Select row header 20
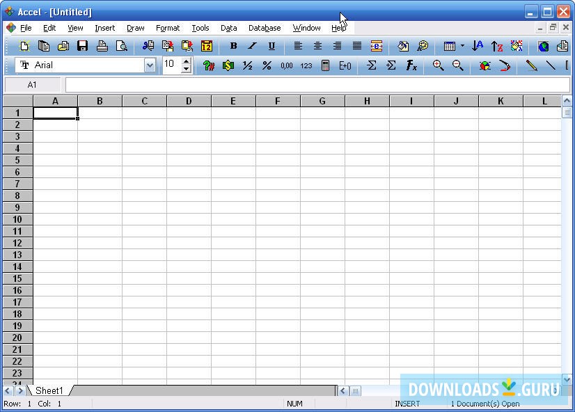Viewport: 575px width, 412px height. [x=17, y=338]
